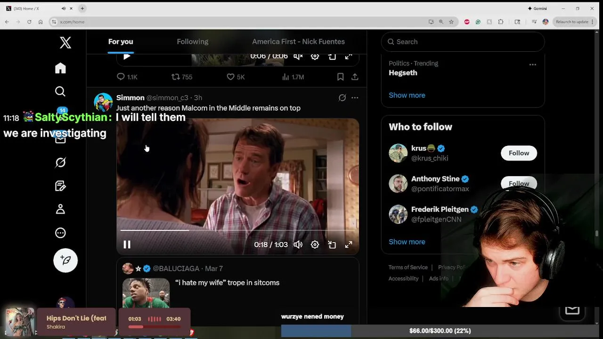Reply to the post with 1.1K replies
The height and width of the screenshot is (339, 603).
[127, 77]
